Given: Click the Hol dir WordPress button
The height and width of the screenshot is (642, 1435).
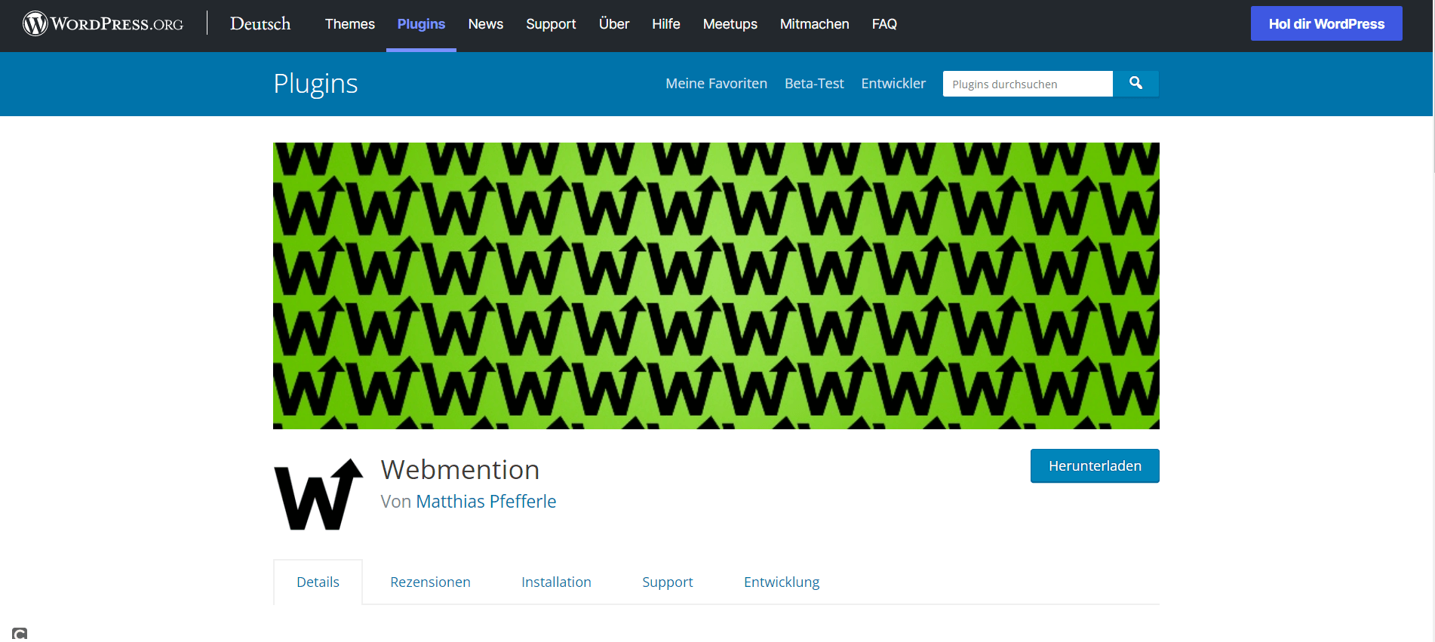Looking at the screenshot, I should coord(1326,23).
